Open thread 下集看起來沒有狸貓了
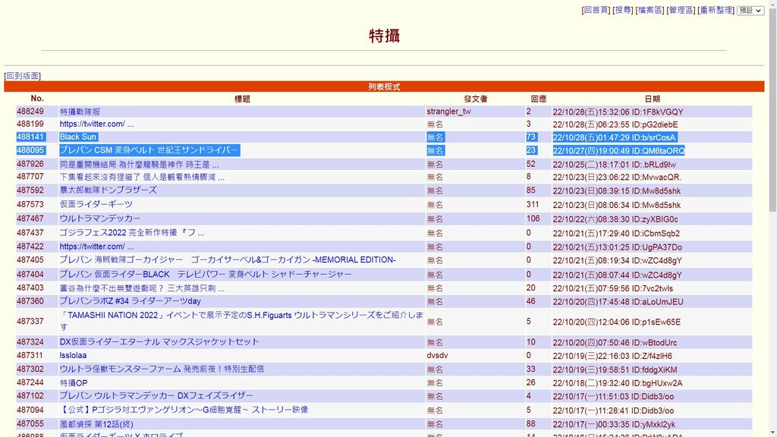The image size is (777, 437). point(142,178)
